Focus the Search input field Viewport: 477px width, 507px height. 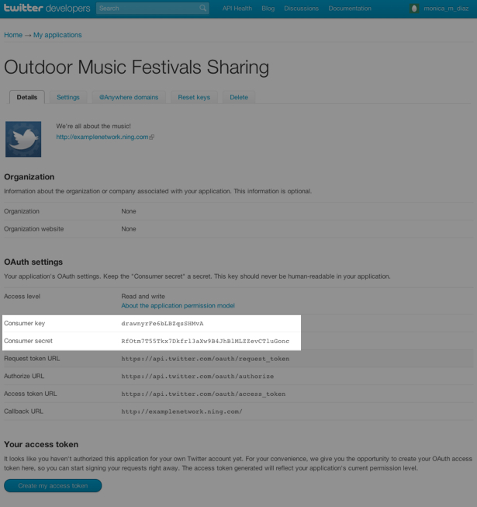coord(153,8)
